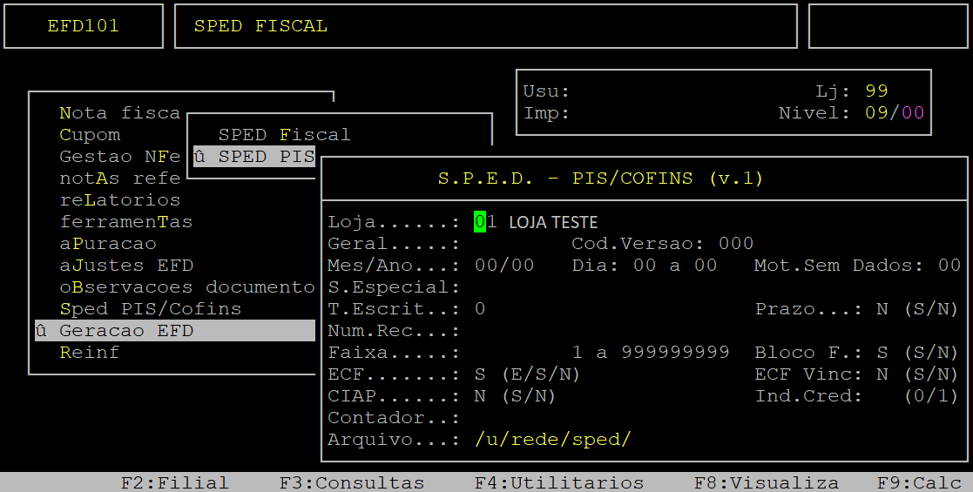Click the Usu: label in info box
973x492 pixels.
546,91
